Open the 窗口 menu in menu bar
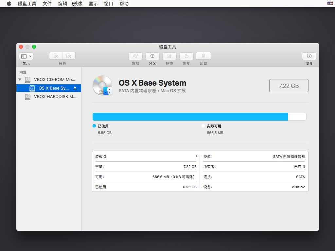335x251 pixels. tap(109, 4)
